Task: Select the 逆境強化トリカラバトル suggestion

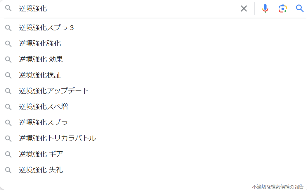Action: pyautogui.click(x=57, y=138)
